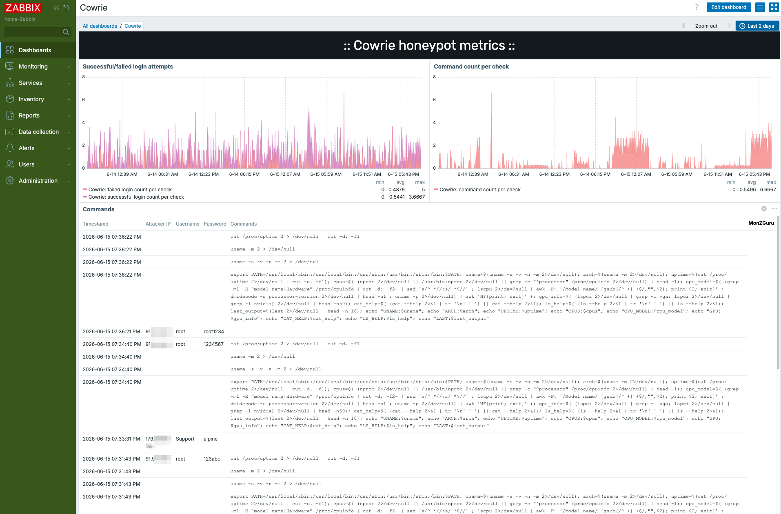The height and width of the screenshot is (514, 781).
Task: Shift time period back with left arrow
Action: pyautogui.click(x=683, y=26)
